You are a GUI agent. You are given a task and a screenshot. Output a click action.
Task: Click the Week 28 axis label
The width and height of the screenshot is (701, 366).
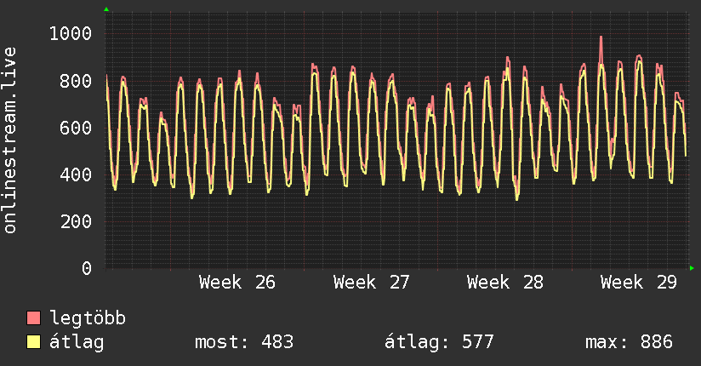[504, 283]
